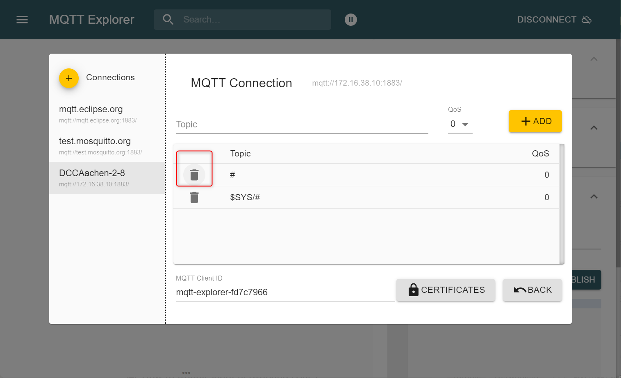621x378 pixels.
Task: Collapse the second right panel chevron
Action: [x=594, y=128]
